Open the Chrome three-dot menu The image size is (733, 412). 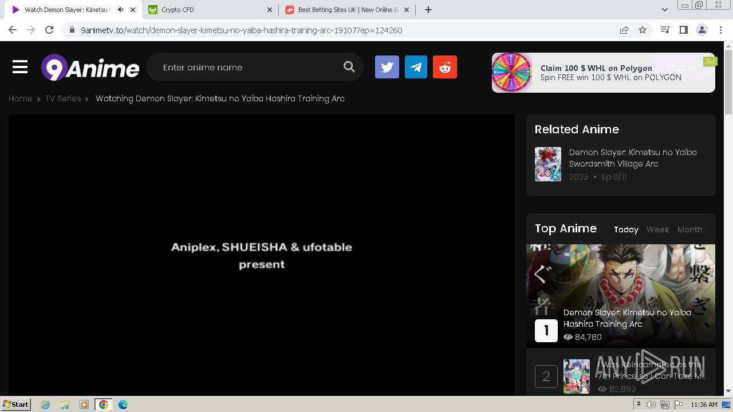click(x=720, y=30)
